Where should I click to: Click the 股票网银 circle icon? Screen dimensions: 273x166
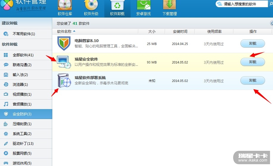coord(6,153)
